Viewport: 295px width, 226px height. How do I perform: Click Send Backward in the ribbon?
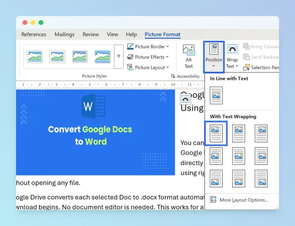pyautogui.click(x=261, y=57)
